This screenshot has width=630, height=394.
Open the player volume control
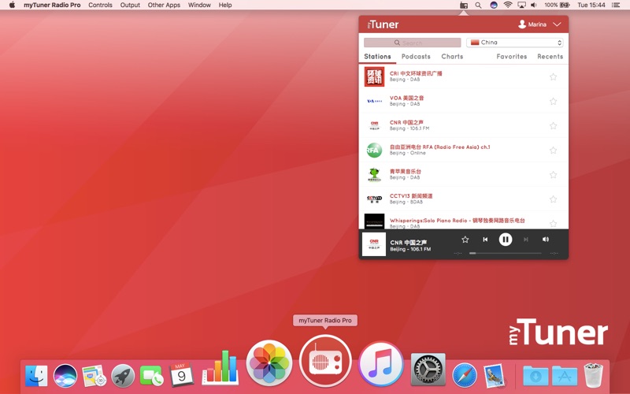(546, 240)
